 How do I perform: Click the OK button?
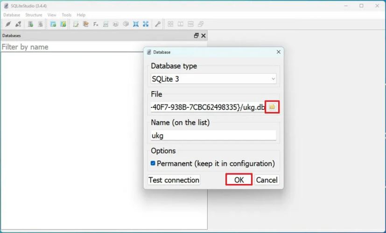239,180
